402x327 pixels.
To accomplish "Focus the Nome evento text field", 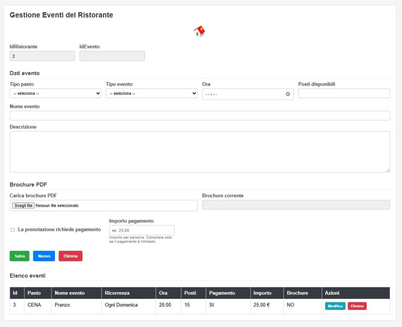I will pos(199,115).
